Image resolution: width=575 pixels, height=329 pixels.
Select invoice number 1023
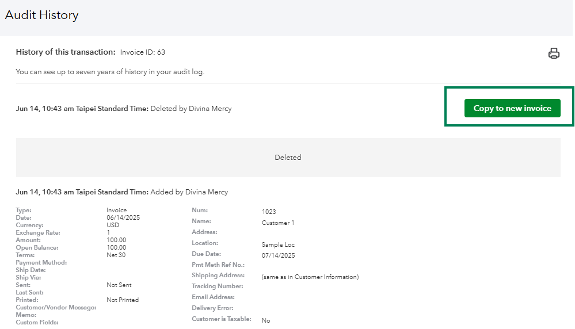pos(269,212)
